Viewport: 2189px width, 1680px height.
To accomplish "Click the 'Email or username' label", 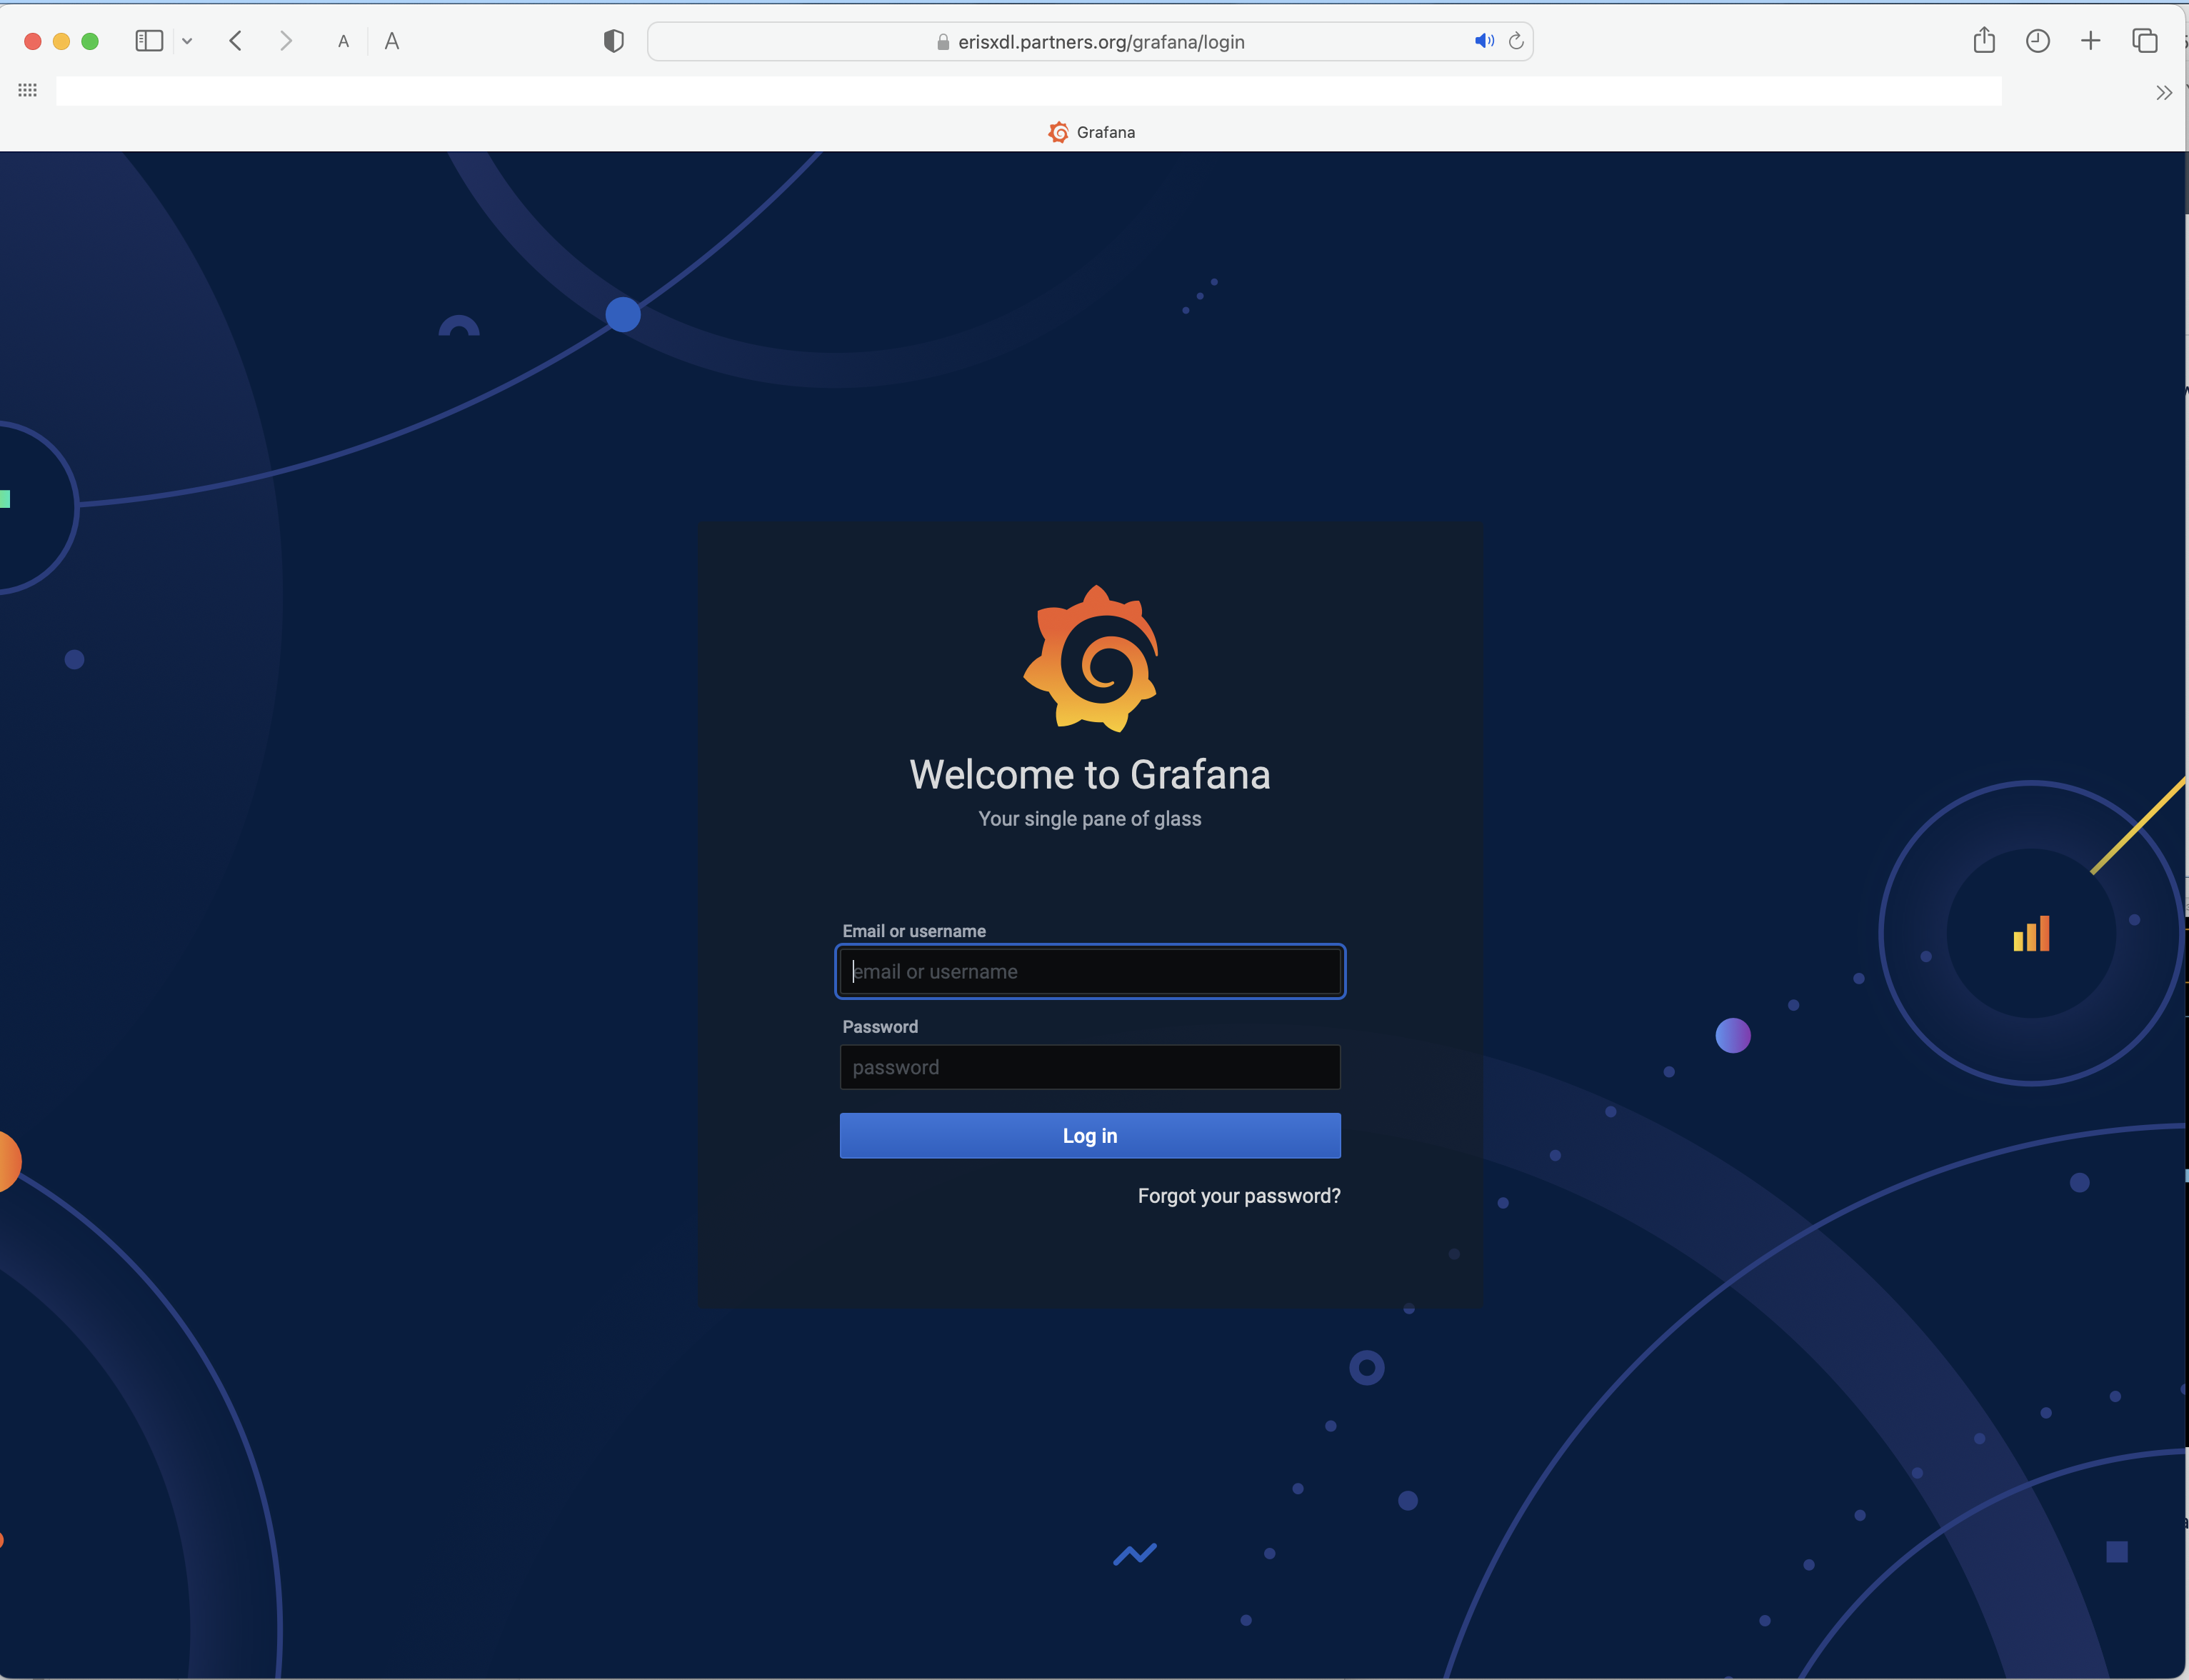I will [914, 931].
